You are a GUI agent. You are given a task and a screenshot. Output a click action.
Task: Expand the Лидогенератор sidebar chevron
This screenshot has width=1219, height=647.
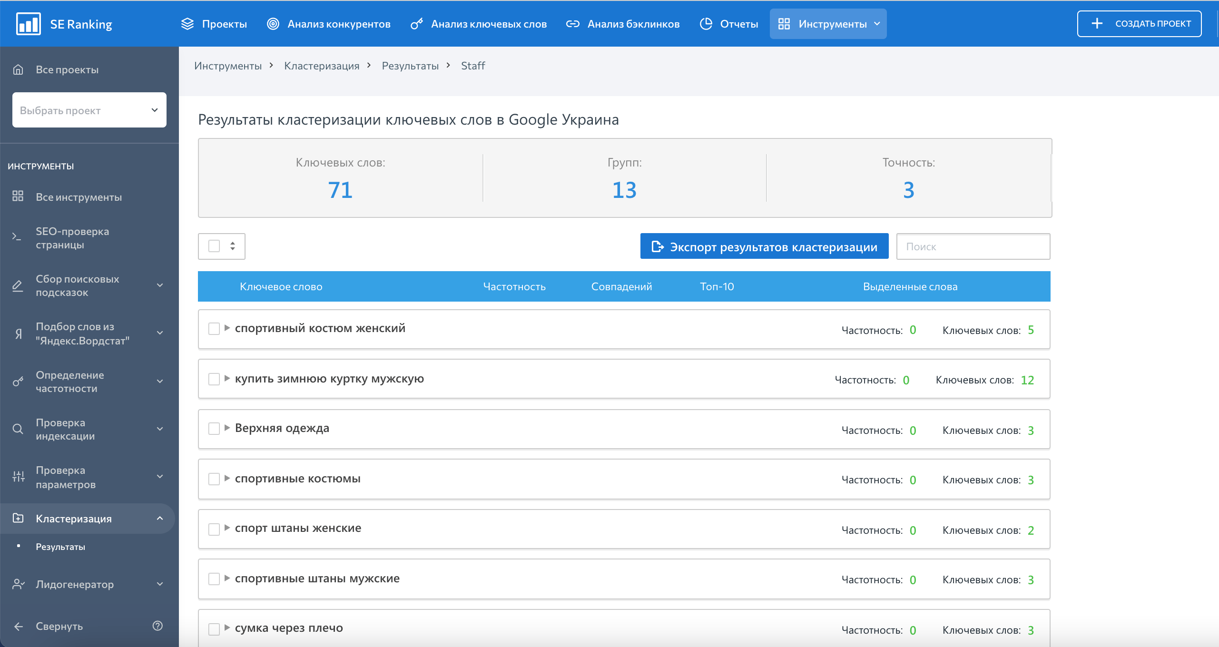click(160, 584)
